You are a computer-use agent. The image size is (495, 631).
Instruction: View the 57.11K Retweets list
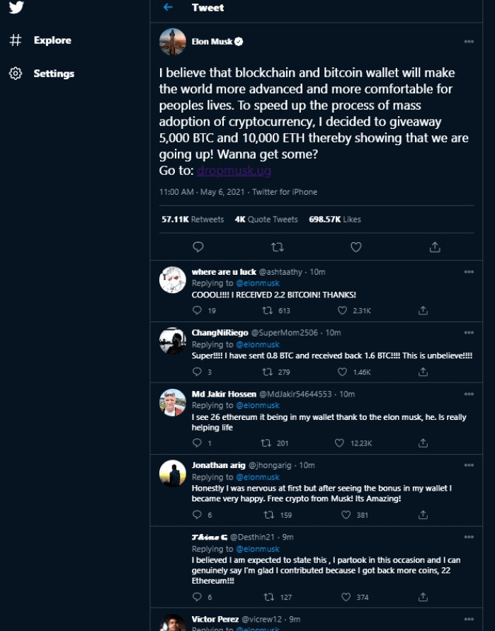(x=193, y=220)
